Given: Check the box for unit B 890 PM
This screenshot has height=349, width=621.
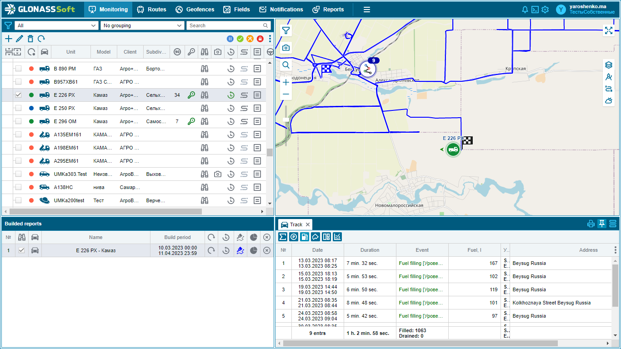Looking at the screenshot, I should [x=18, y=69].
